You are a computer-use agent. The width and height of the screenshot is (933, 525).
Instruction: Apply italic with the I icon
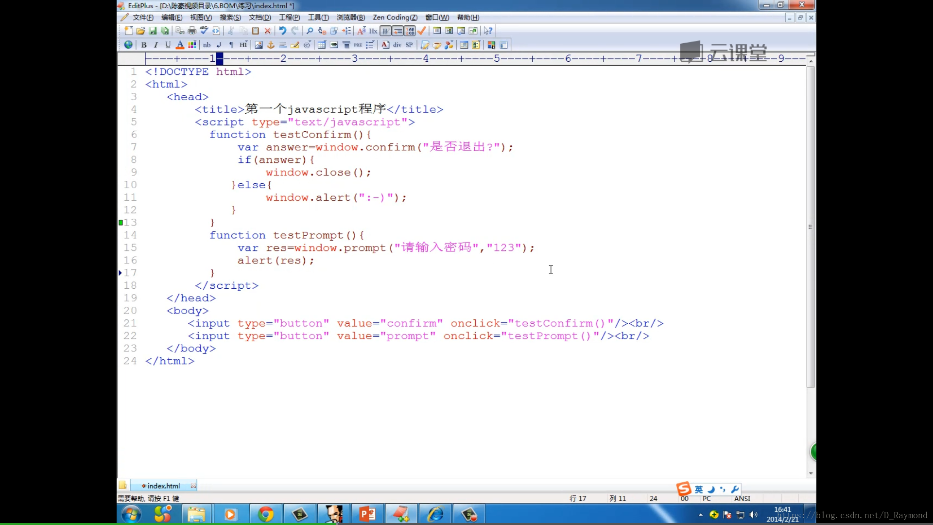[156, 45]
